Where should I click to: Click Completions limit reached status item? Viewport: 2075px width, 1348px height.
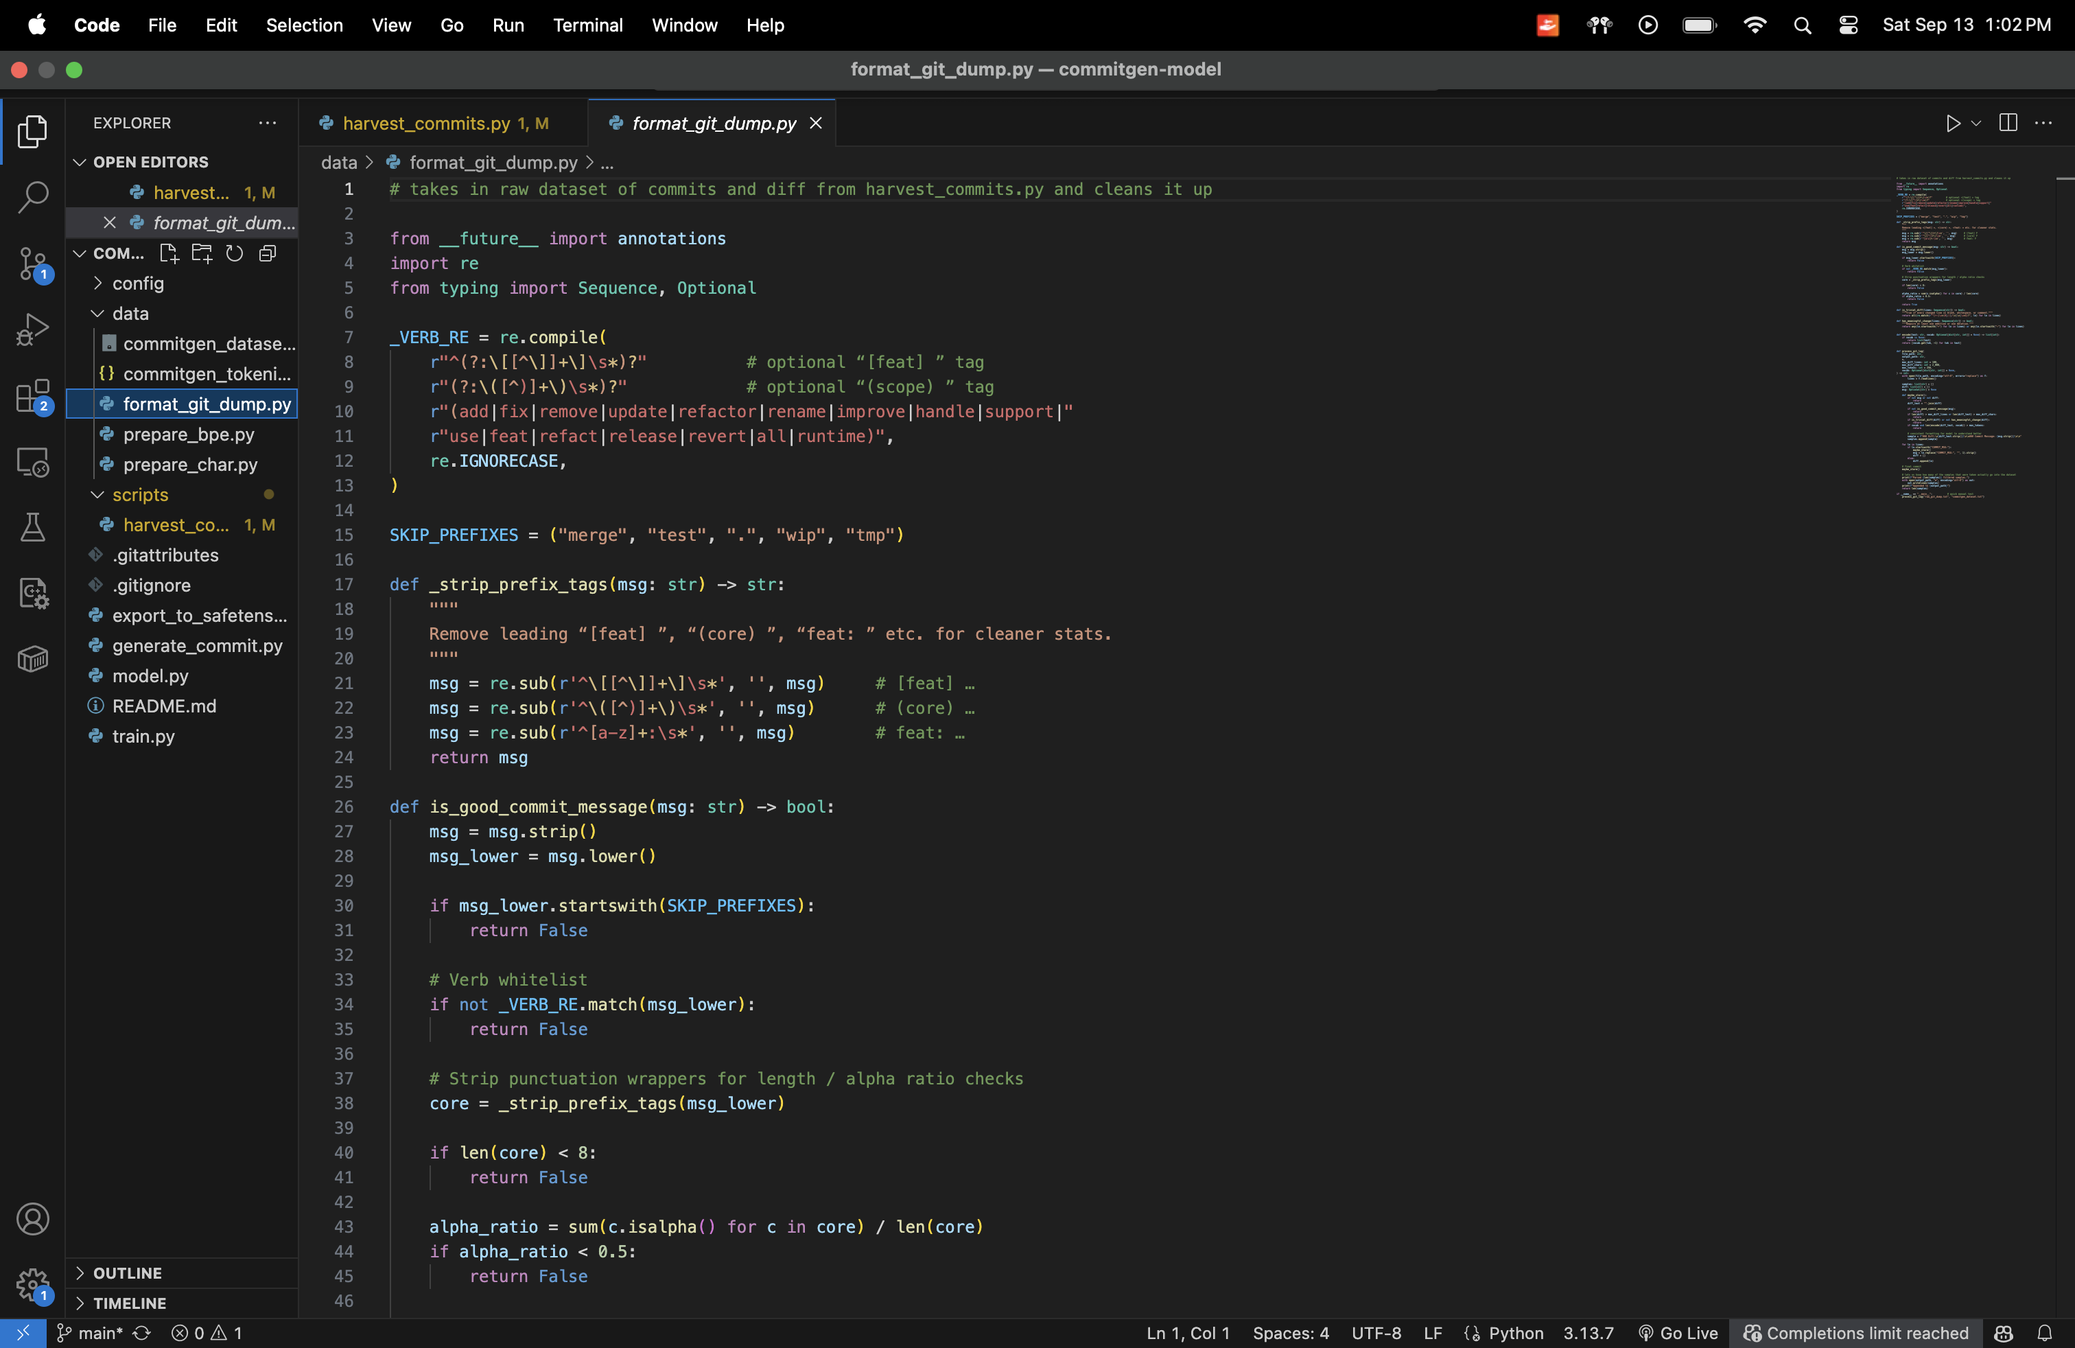pyautogui.click(x=1855, y=1333)
